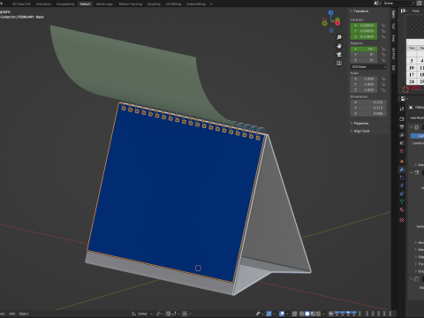Open the Particles properties tab icon
Viewport: 424px width, 318px height.
pos(402,178)
